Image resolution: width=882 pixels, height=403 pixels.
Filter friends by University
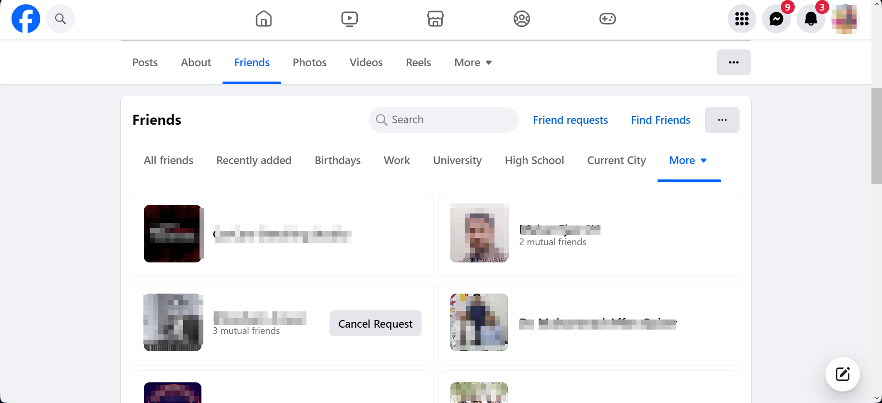pyautogui.click(x=457, y=160)
